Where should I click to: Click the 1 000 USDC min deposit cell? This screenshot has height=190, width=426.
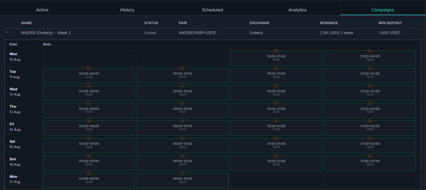coord(390,33)
